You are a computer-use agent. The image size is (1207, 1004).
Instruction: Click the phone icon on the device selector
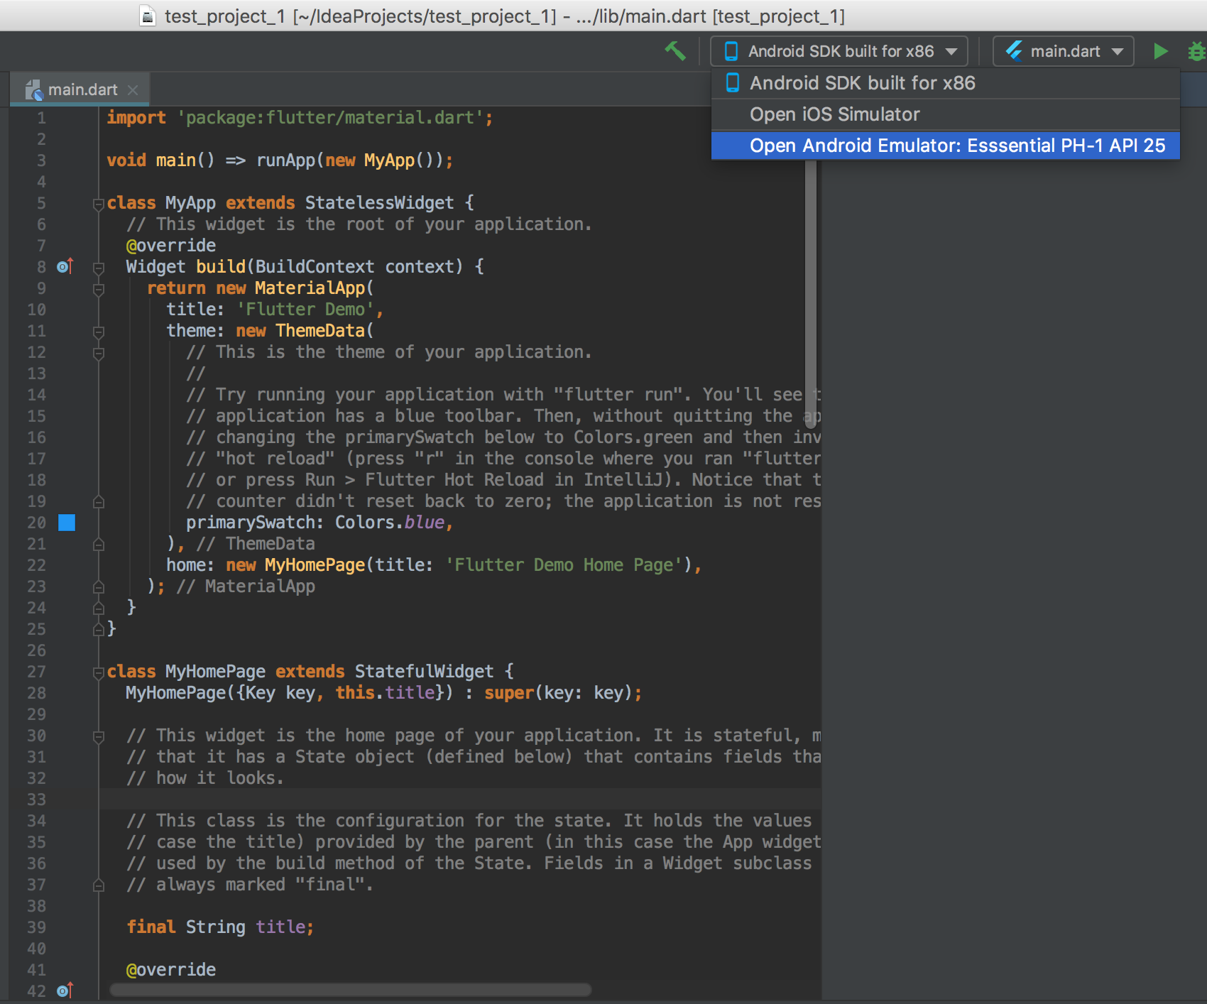click(730, 50)
